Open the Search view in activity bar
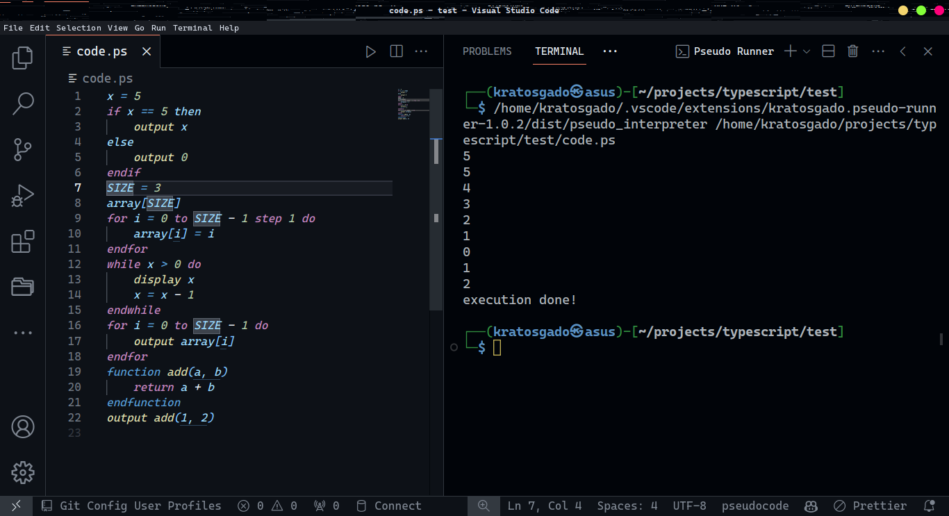 (22, 103)
